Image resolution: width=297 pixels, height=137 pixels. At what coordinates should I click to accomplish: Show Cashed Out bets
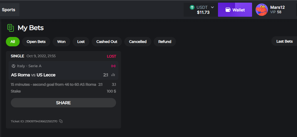107,42
